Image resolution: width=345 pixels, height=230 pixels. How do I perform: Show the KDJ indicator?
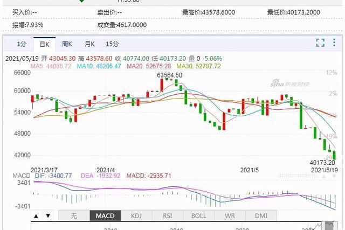pyautogui.click(x=137, y=216)
